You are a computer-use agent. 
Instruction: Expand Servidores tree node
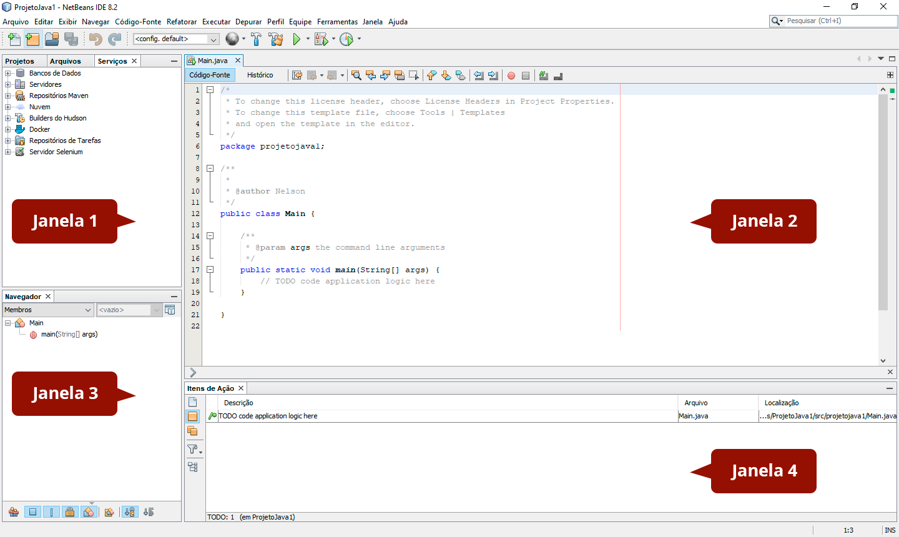(x=8, y=84)
